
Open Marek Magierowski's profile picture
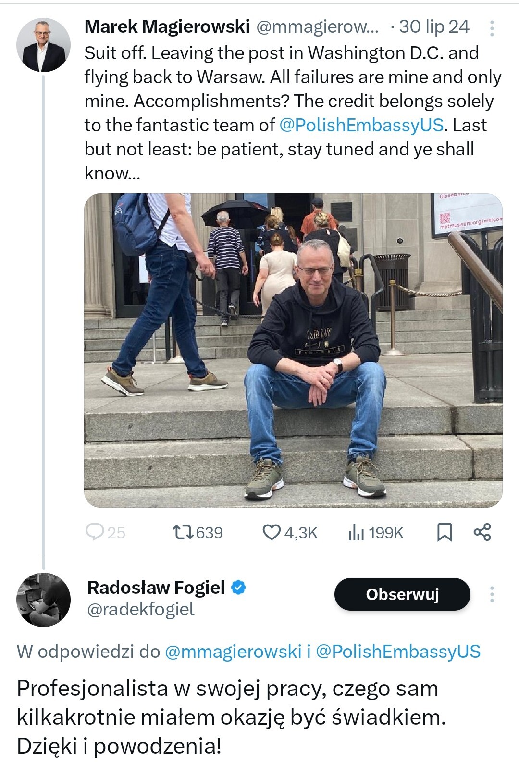click(43, 45)
